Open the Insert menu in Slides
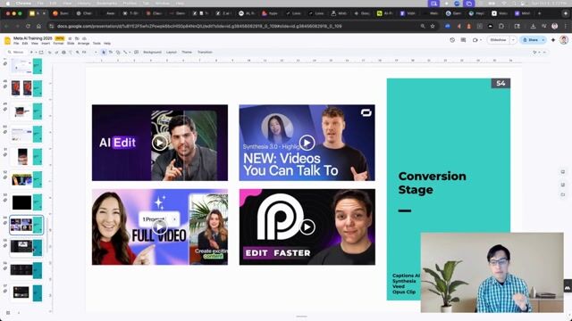Screen dimensions: 572x321 click(46, 44)
